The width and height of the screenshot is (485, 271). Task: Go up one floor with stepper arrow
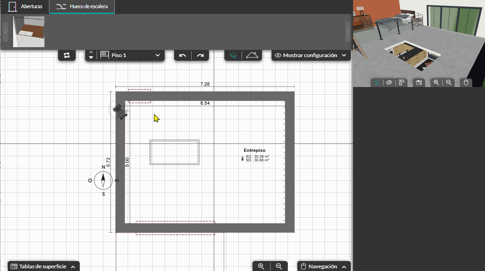pos(91,52)
